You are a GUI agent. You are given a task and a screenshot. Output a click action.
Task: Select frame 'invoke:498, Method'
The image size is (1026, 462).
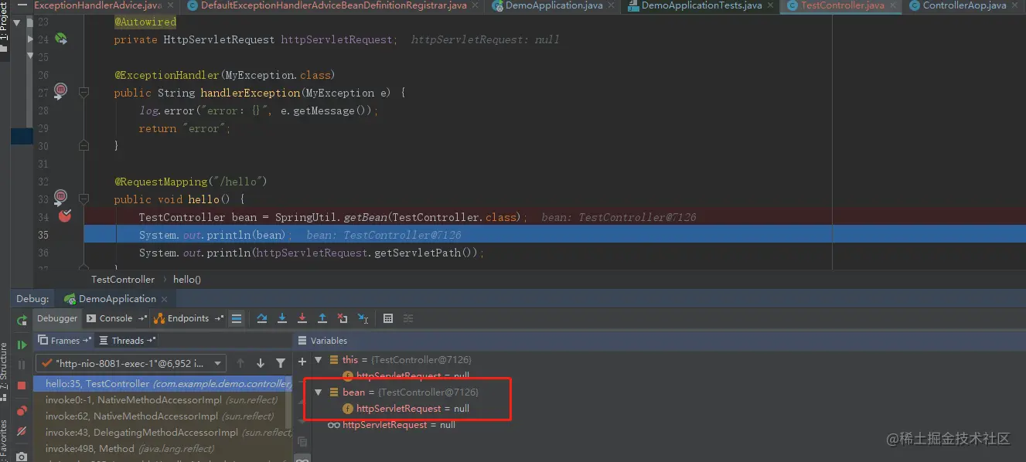coord(163,448)
